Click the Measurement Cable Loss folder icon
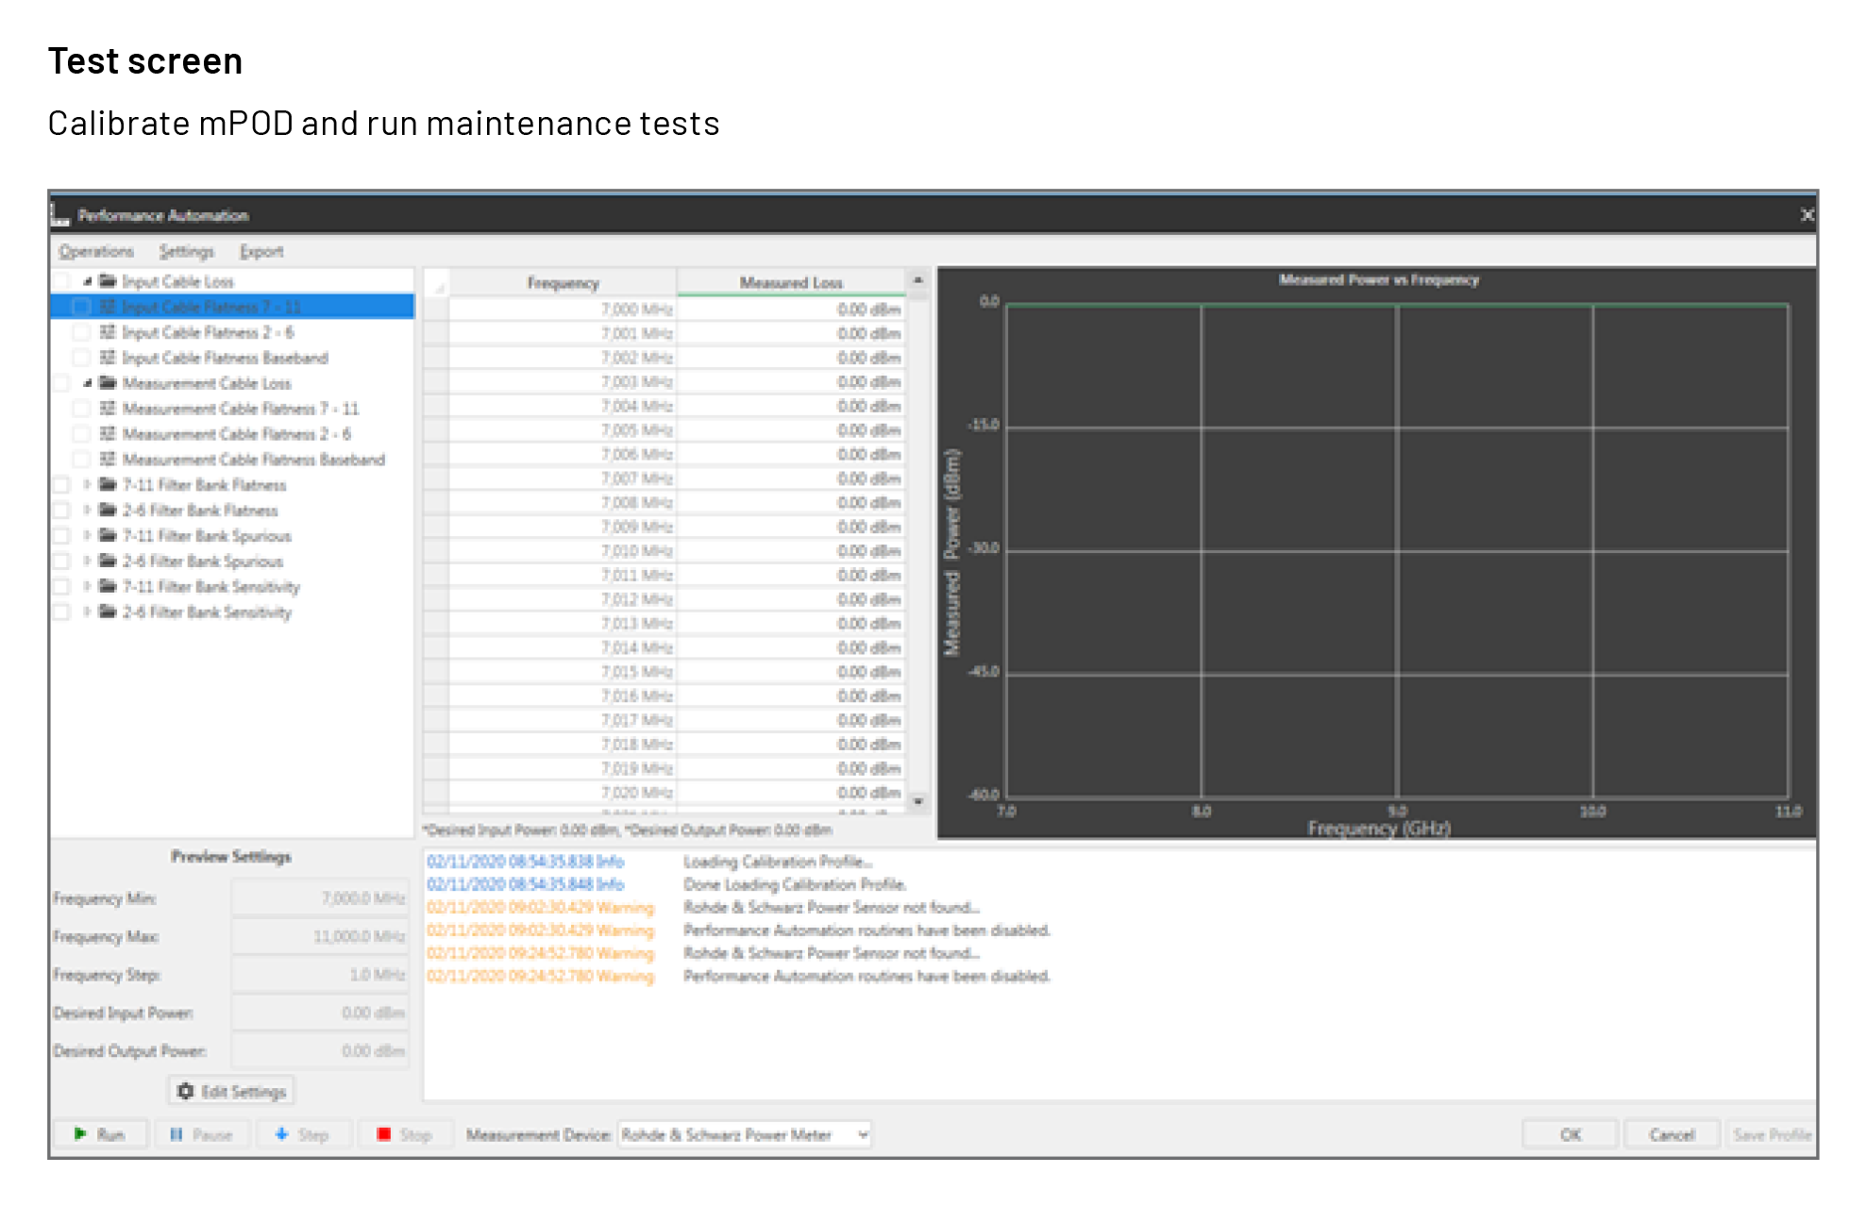 pyautogui.click(x=108, y=383)
